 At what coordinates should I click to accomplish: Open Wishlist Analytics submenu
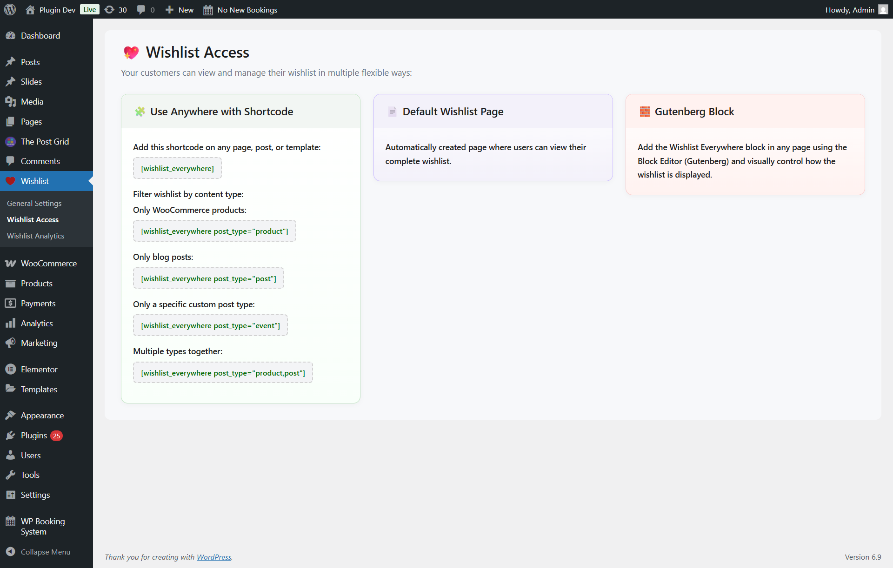(35, 236)
